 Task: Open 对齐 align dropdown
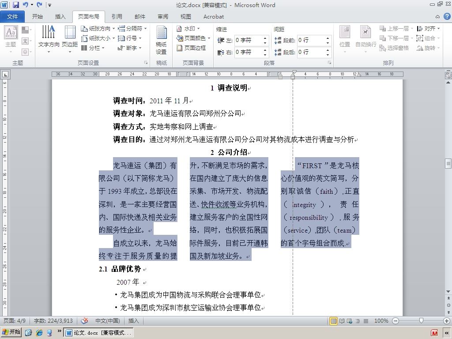pos(428,29)
